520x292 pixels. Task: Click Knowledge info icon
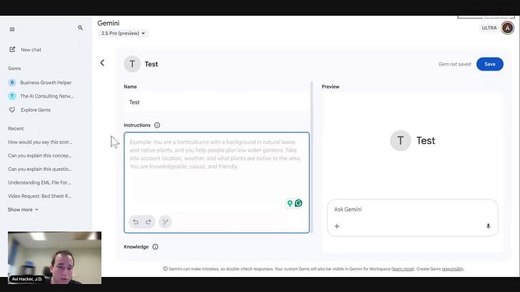(155, 247)
